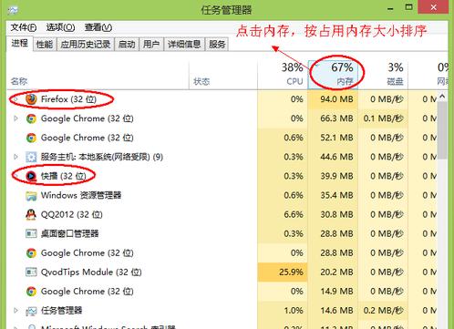
Task: Switch to the 用户 tab
Action: pyautogui.click(x=151, y=45)
